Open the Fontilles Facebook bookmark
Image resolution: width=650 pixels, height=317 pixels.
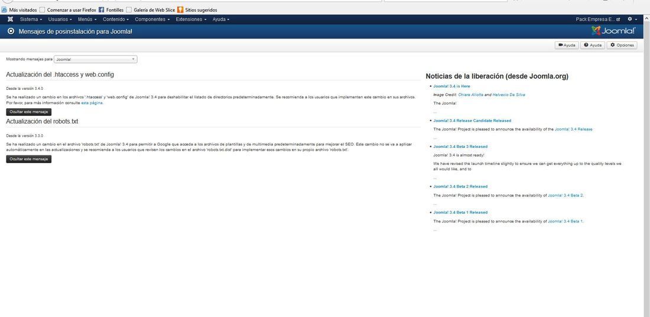tap(110, 9)
